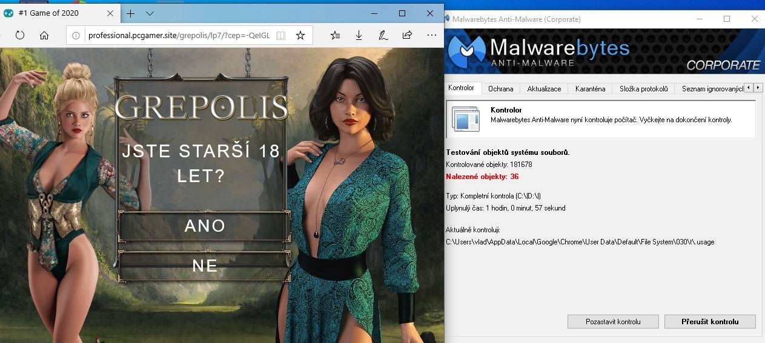Click 'Typ: Kompletní kontrola' text

[x=493, y=196]
